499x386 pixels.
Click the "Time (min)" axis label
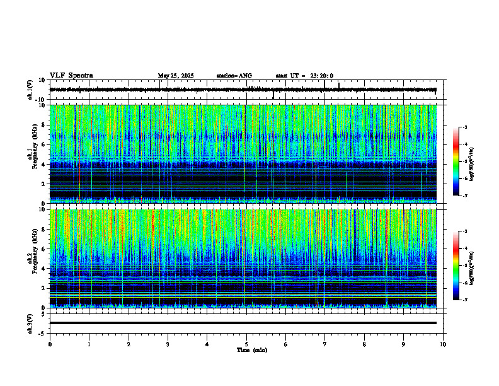click(x=252, y=350)
